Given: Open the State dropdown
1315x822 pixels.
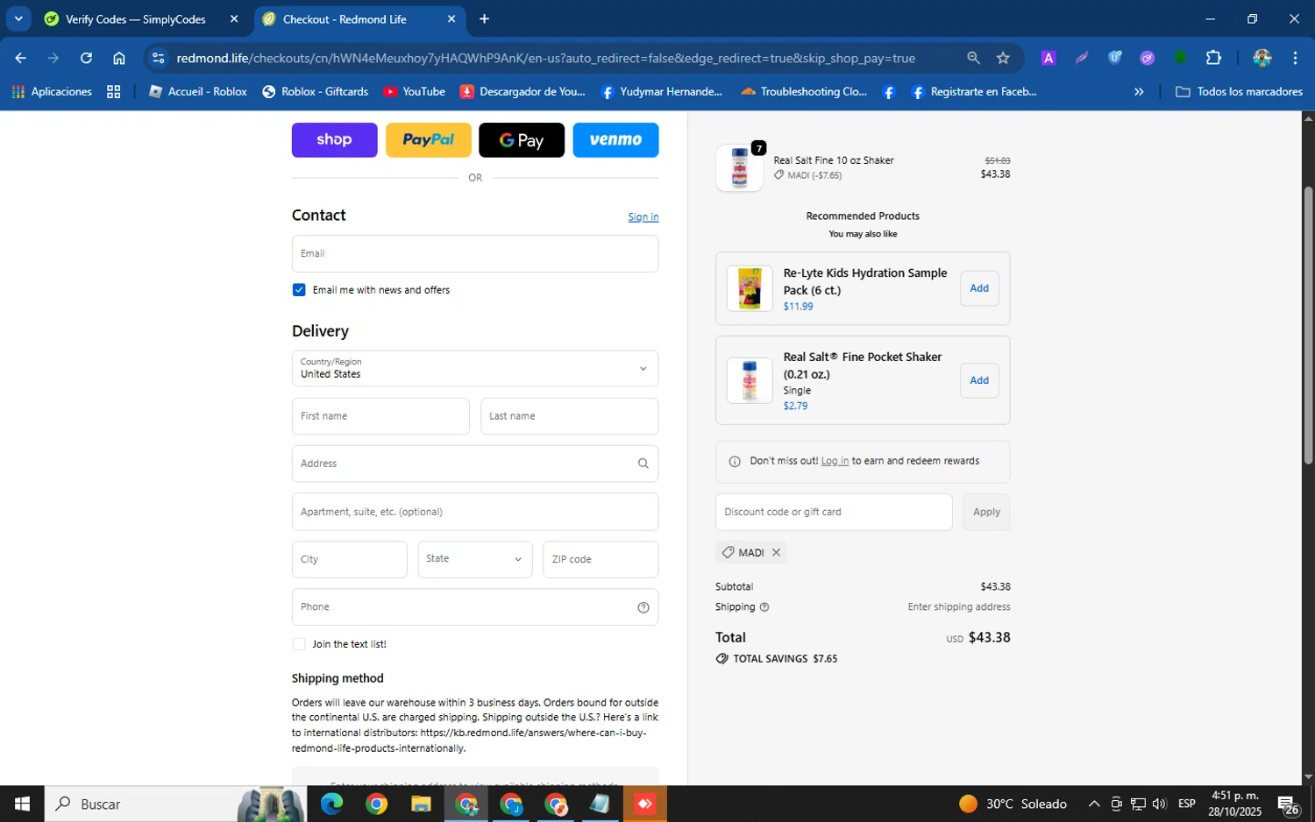Looking at the screenshot, I should point(474,559).
